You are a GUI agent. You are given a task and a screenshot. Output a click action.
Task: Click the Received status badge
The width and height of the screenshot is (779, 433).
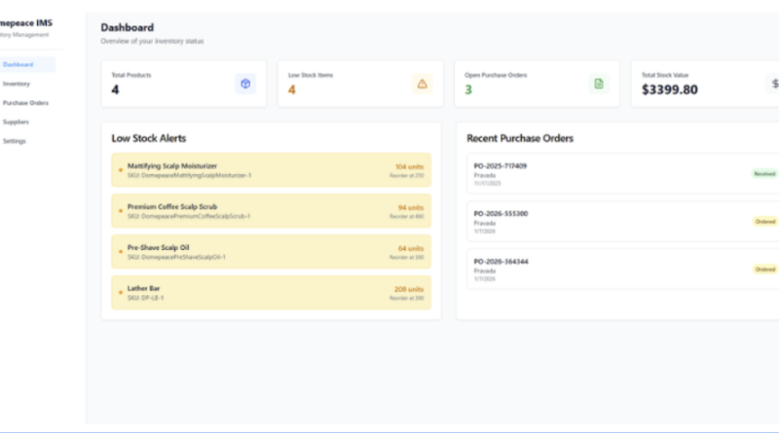(764, 174)
